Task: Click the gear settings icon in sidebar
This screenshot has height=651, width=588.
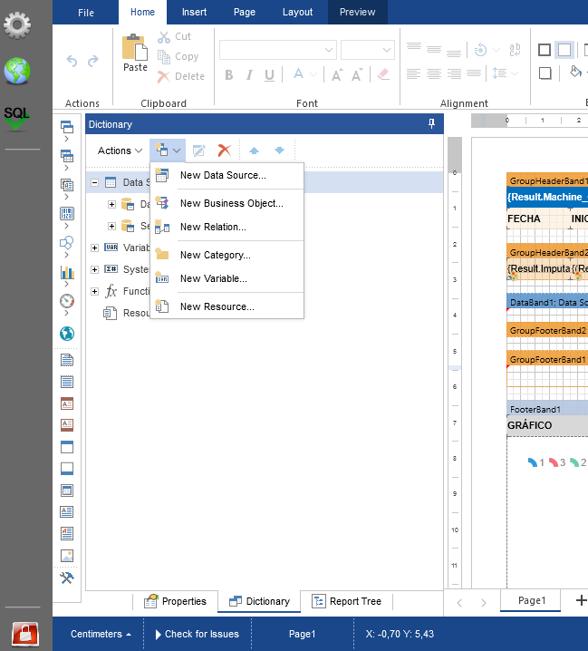Action: tap(17, 25)
